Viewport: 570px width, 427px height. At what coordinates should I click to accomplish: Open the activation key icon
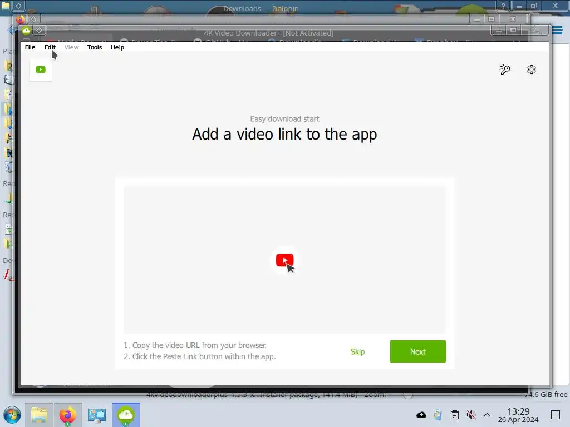point(504,69)
